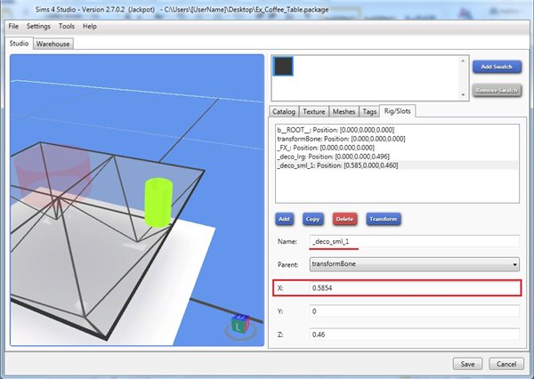Image resolution: width=534 pixels, height=379 pixels.
Task: Open the Settings menu
Action: tap(38, 27)
